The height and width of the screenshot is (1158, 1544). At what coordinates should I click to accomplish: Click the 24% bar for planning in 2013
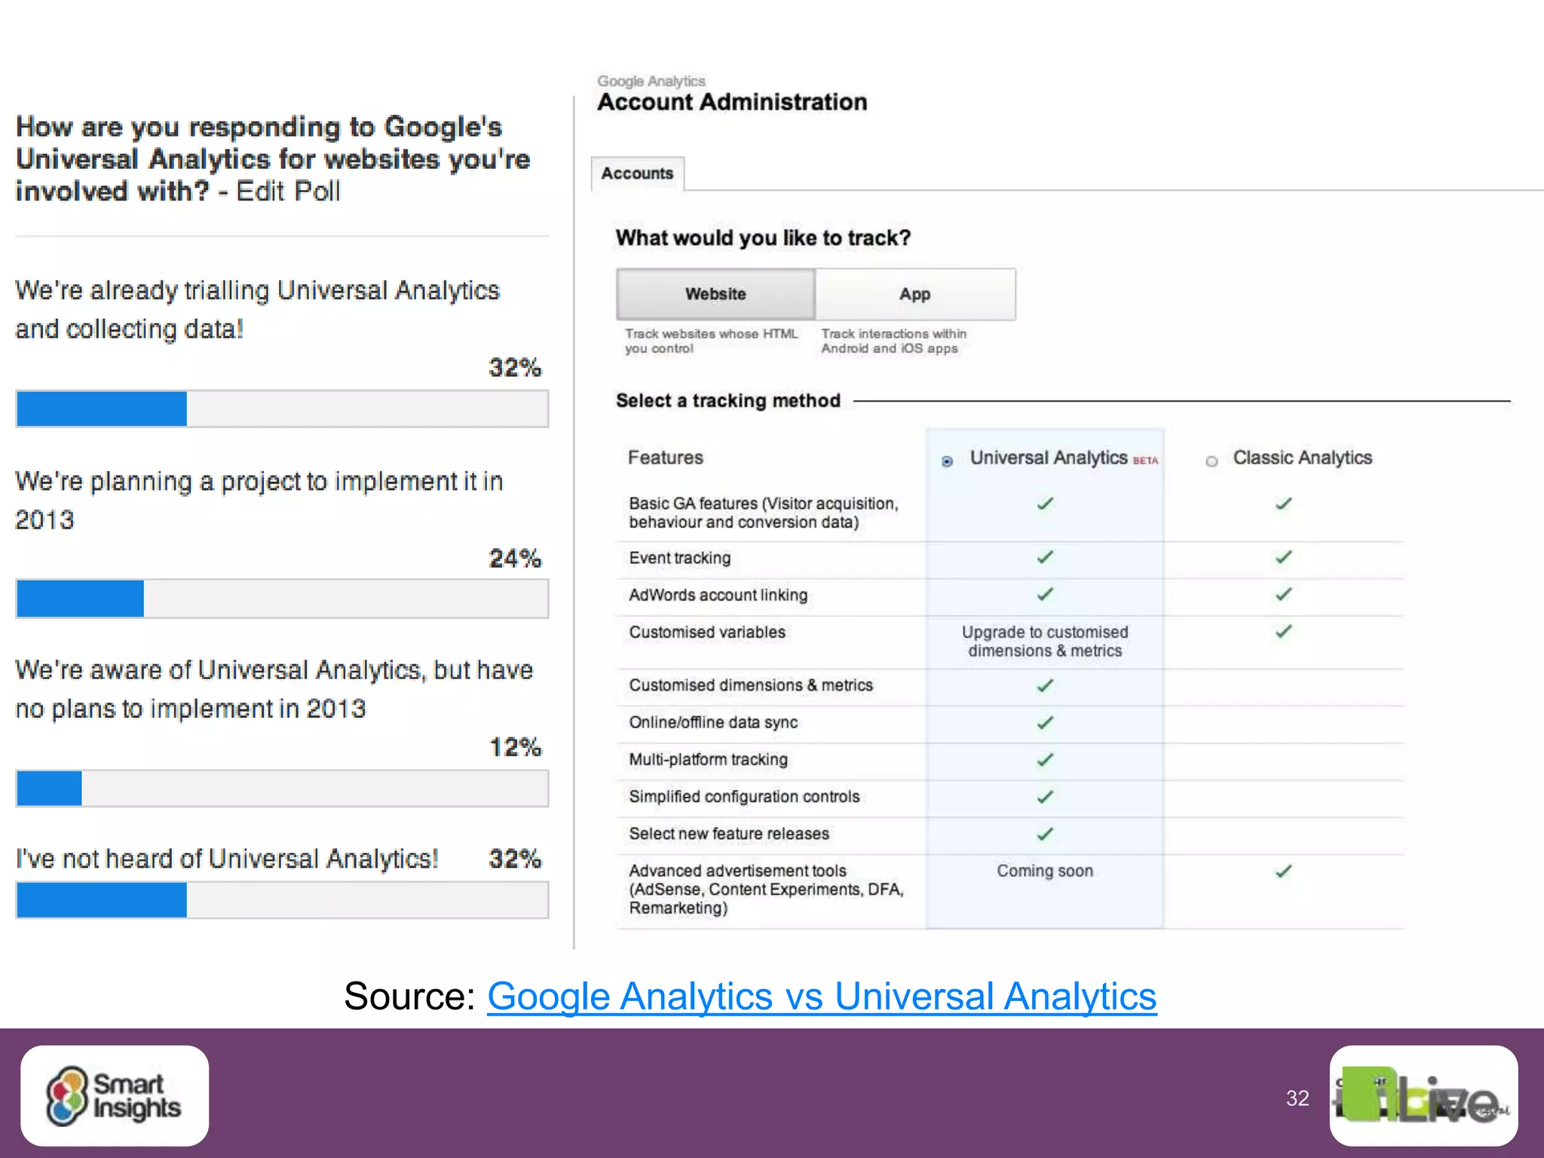click(x=282, y=599)
